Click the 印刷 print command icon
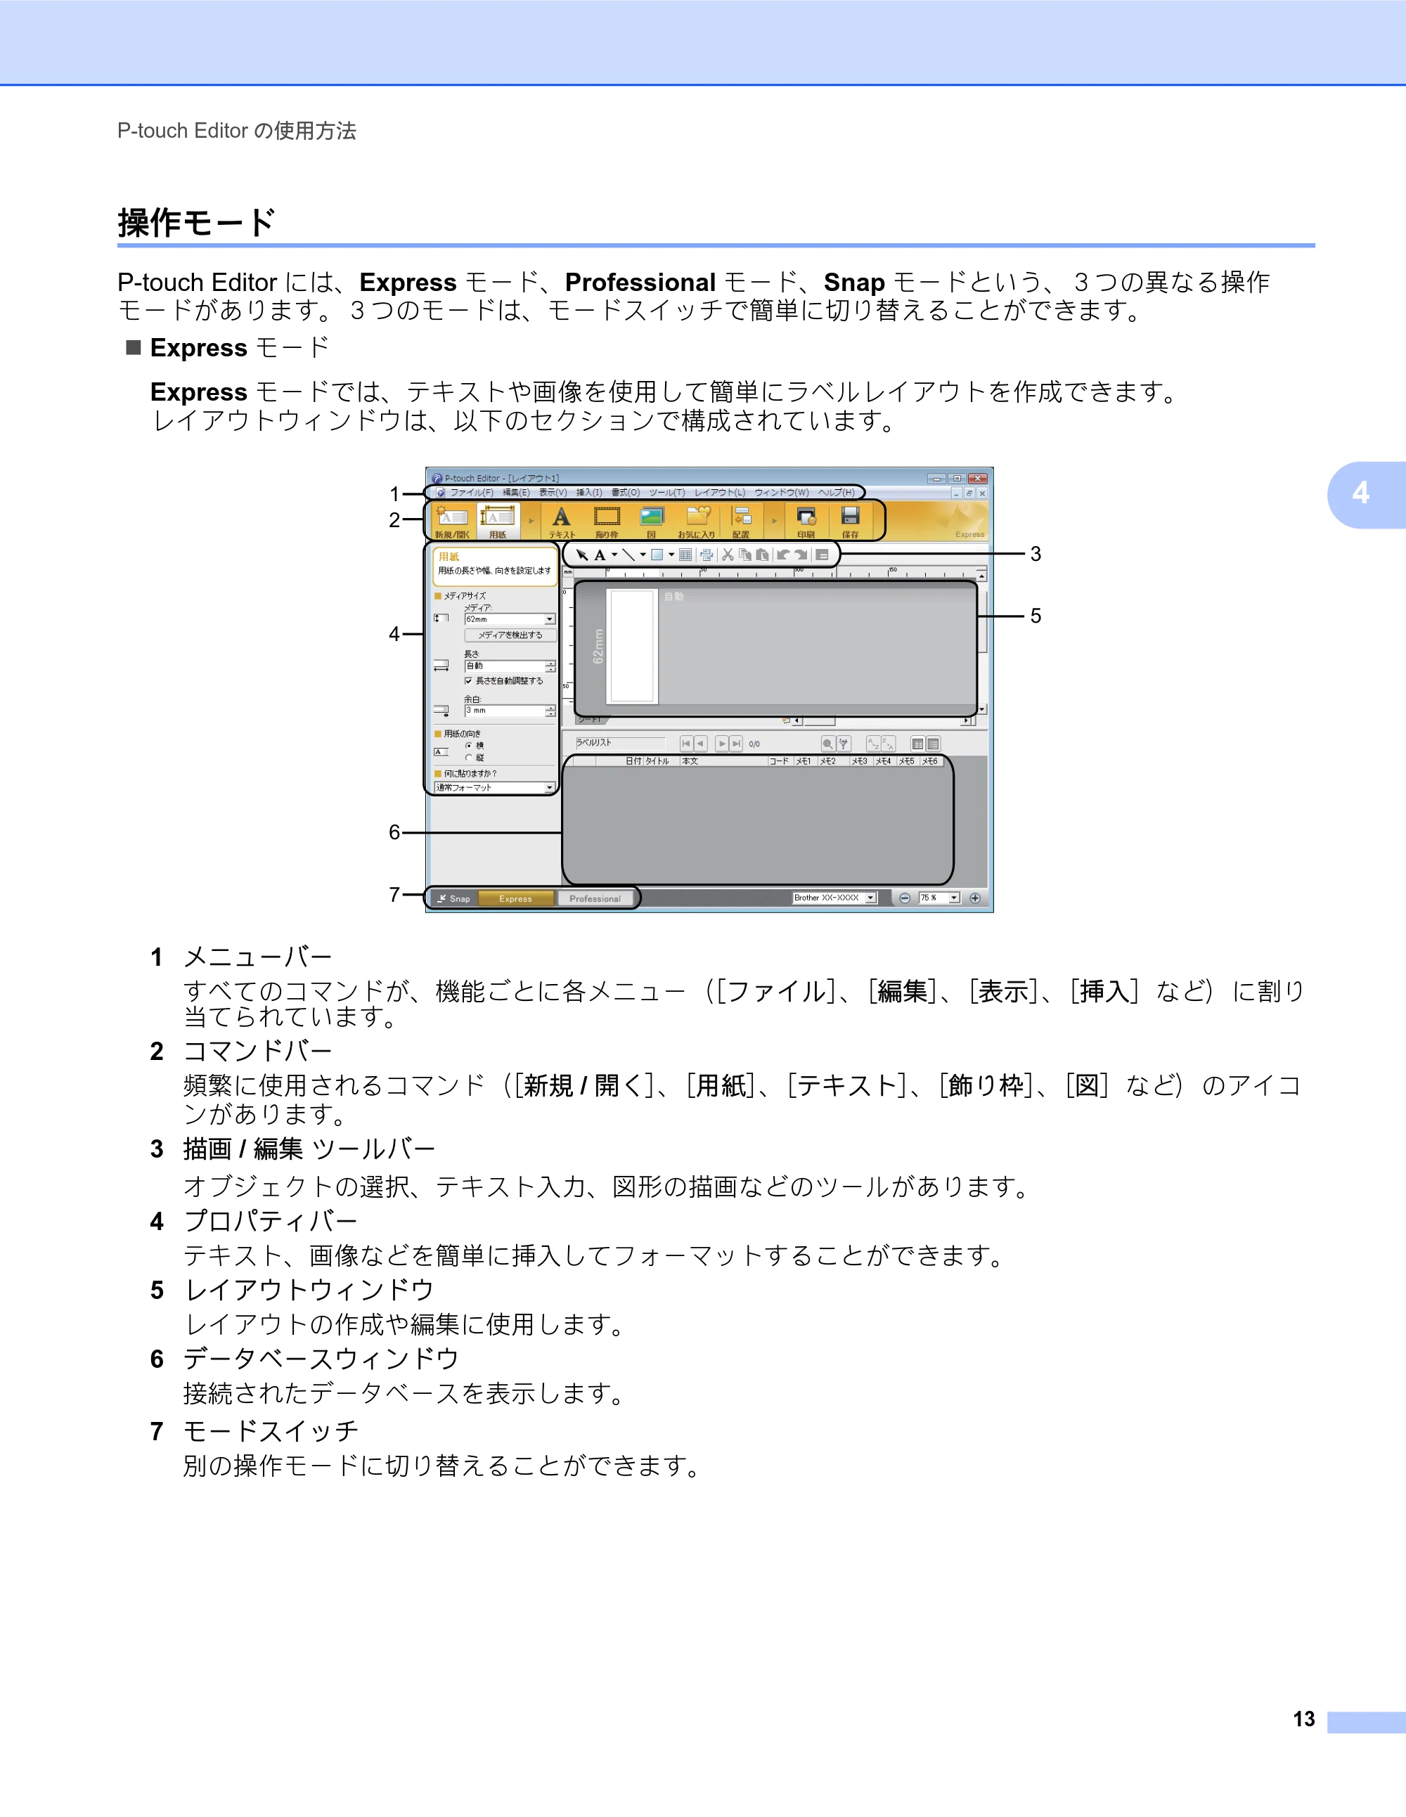This screenshot has height=1817, width=1406. [806, 522]
